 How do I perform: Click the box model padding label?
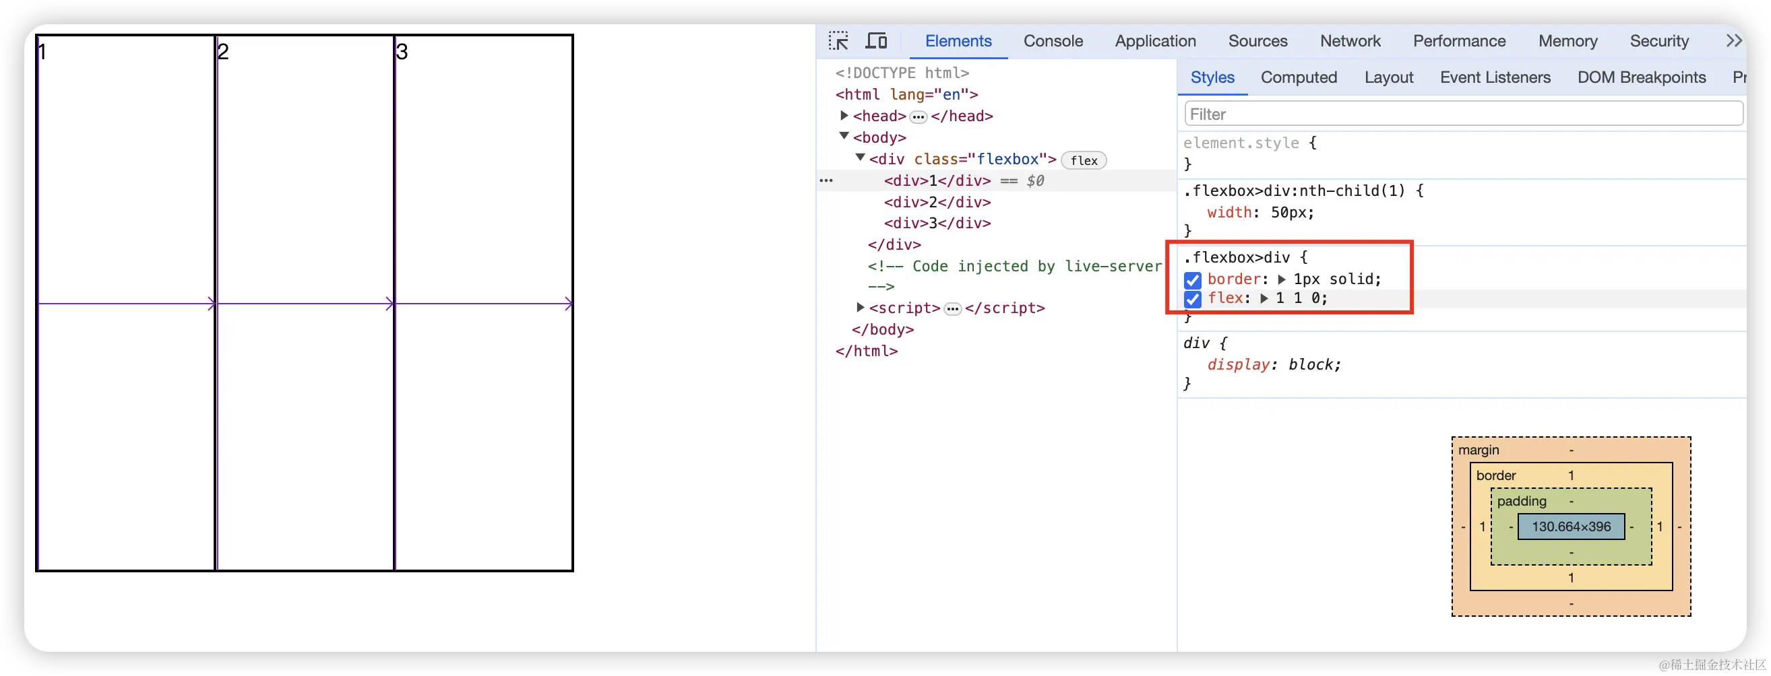1521,502
